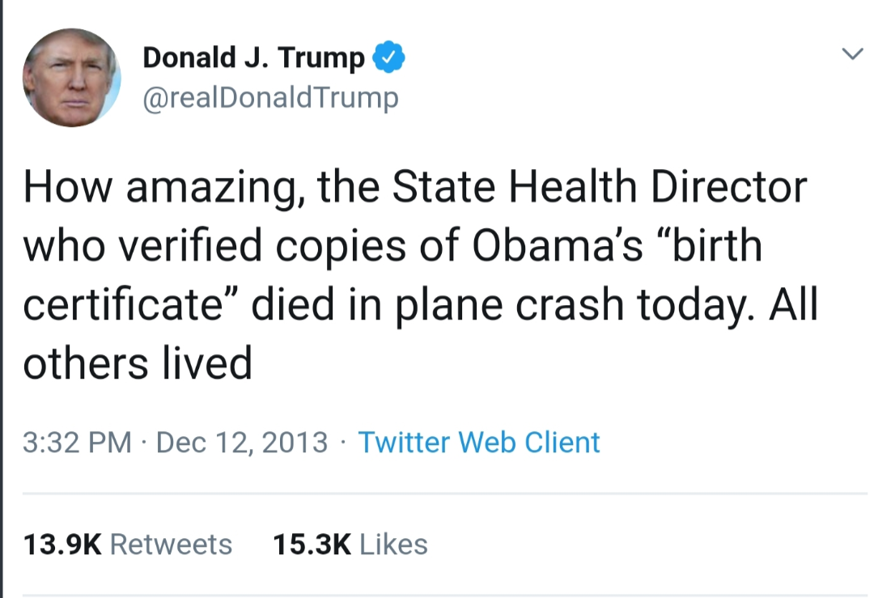Image resolution: width=874 pixels, height=598 pixels.
Task: Click the word Retweets
Action: [171, 545]
